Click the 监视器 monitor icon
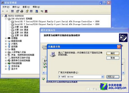The image size is (129, 93). tap(9, 47)
